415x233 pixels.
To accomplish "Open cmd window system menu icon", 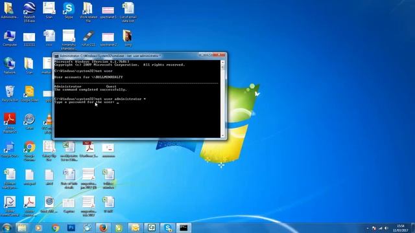I will [56, 56].
